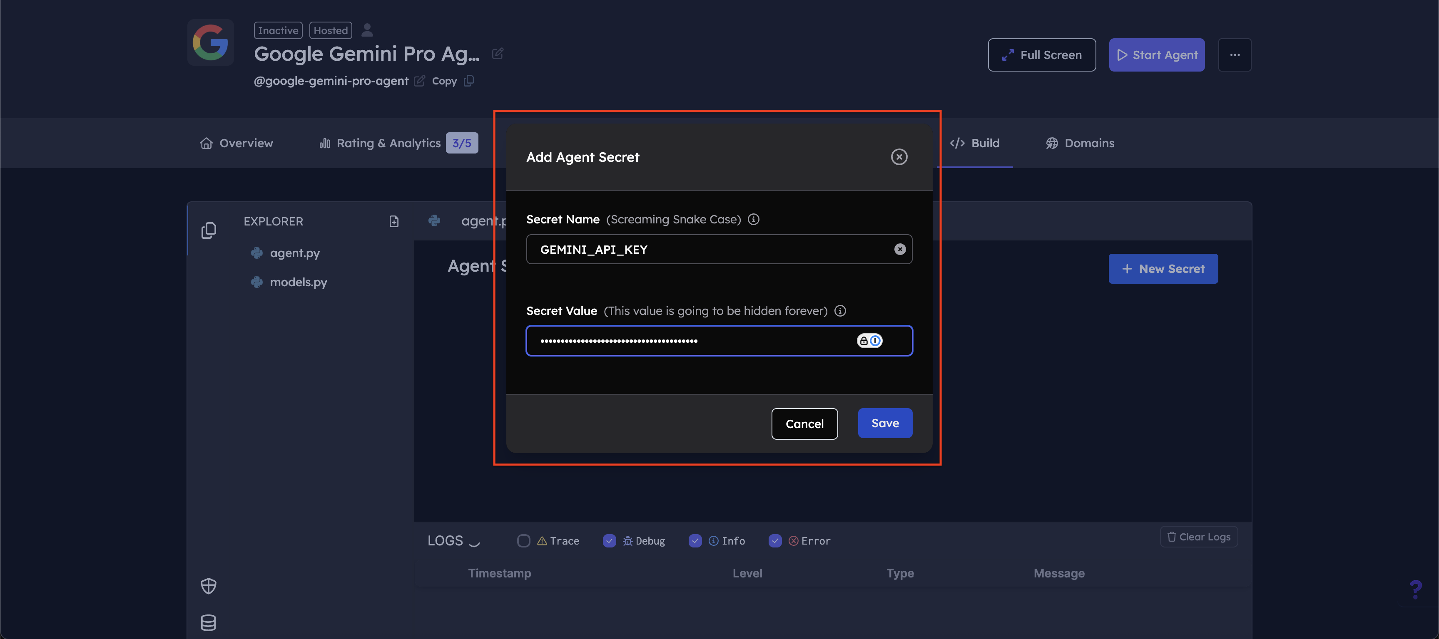Image resolution: width=1439 pixels, height=639 pixels.
Task: Enable the Trace log filter
Action: coord(523,540)
